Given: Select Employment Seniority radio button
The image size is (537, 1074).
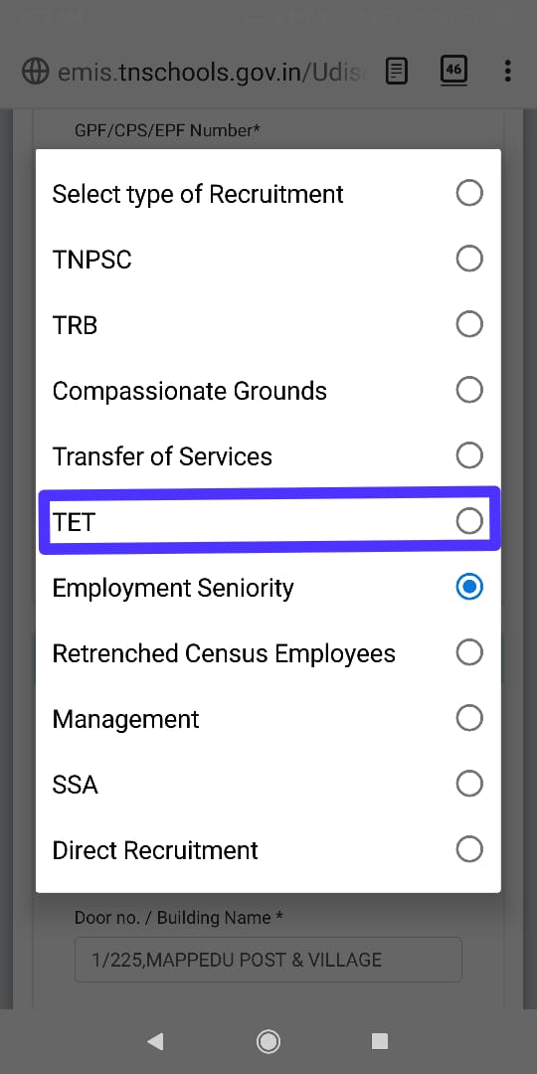Looking at the screenshot, I should coord(469,587).
